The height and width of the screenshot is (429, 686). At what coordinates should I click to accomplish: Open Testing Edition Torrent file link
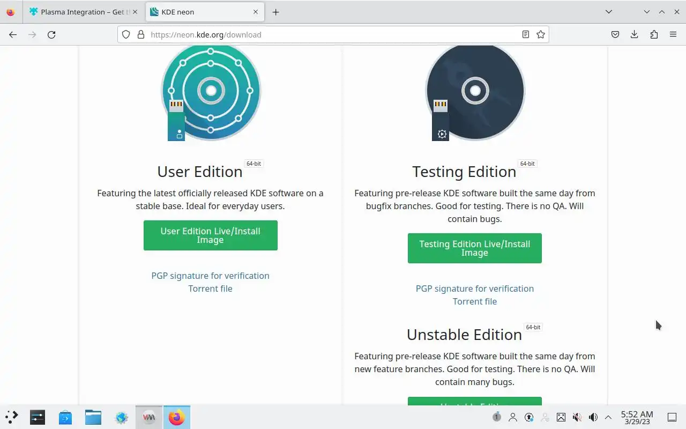click(475, 301)
